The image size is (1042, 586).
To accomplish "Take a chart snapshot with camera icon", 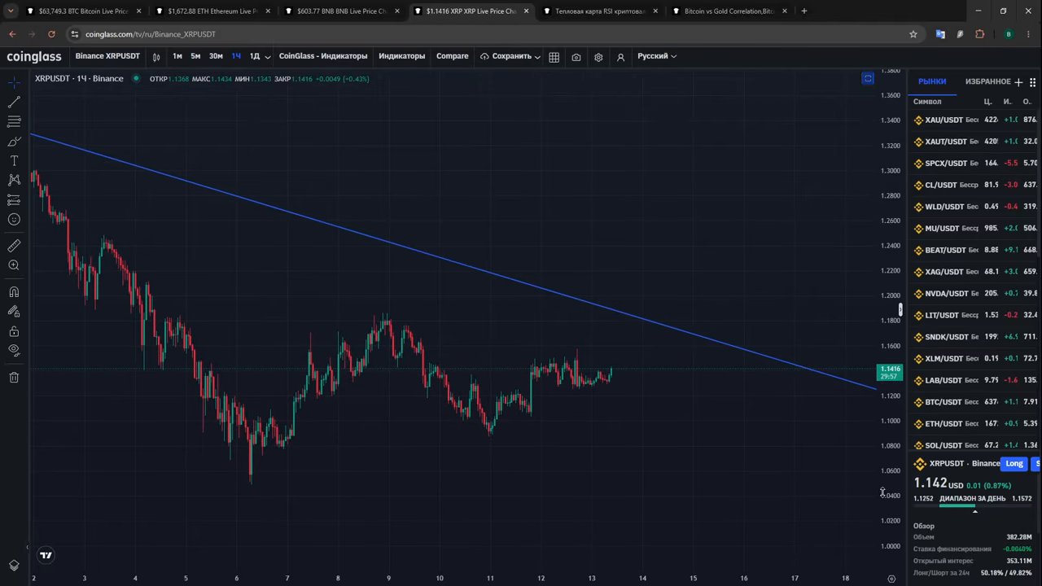I will [x=576, y=56].
